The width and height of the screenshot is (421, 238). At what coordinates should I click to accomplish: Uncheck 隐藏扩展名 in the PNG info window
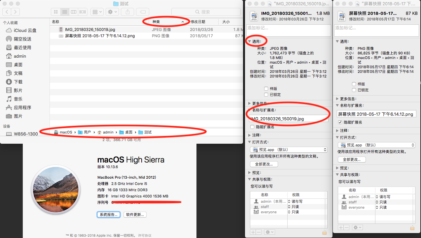(x=341, y=122)
